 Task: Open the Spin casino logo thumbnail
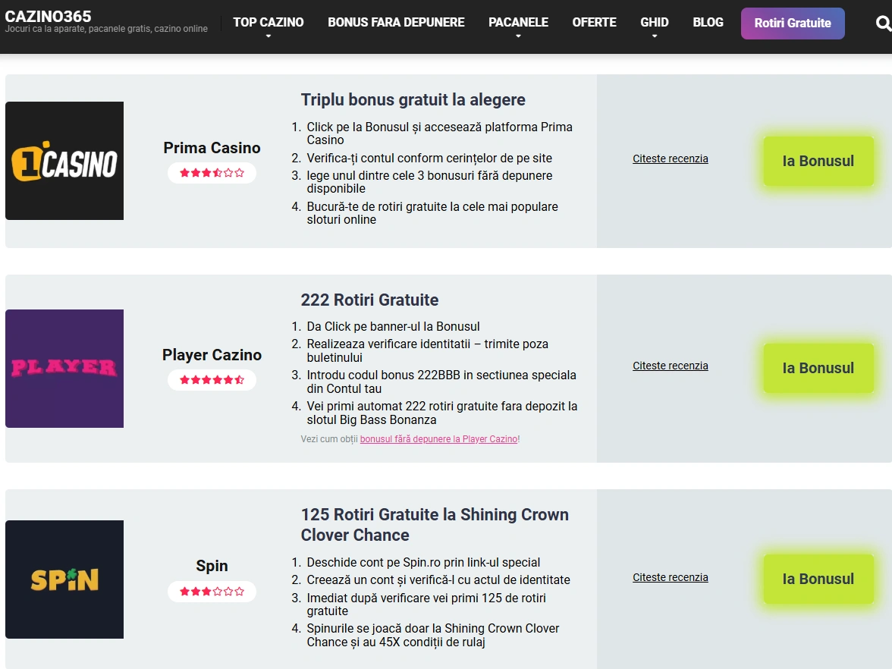64,579
